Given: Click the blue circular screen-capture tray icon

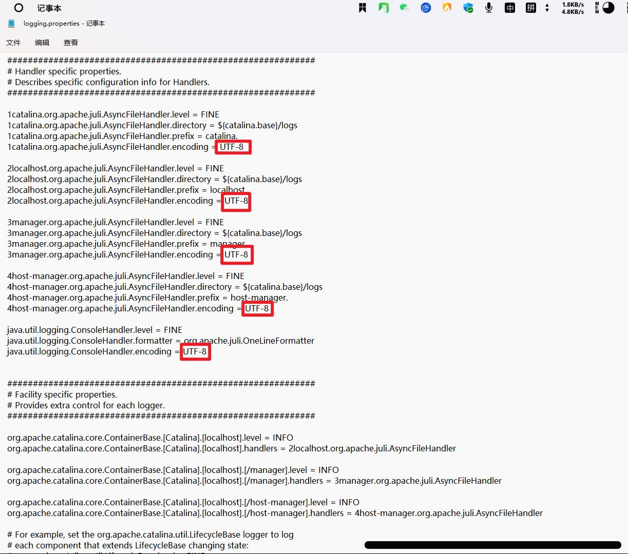Looking at the screenshot, I should coord(426,8).
